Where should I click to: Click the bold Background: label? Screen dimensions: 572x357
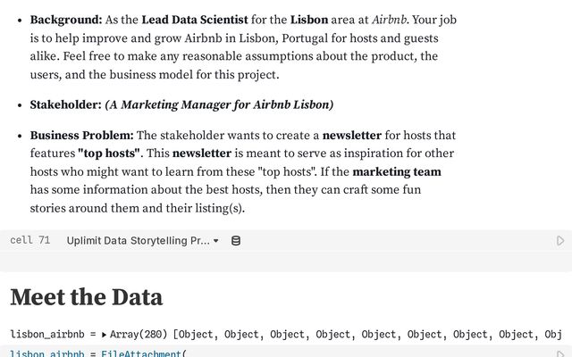(x=66, y=20)
